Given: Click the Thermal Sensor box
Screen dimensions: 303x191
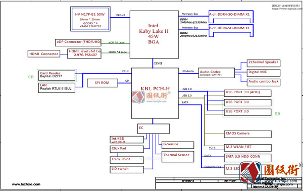Looking at the screenshot, I should tap(178, 157).
